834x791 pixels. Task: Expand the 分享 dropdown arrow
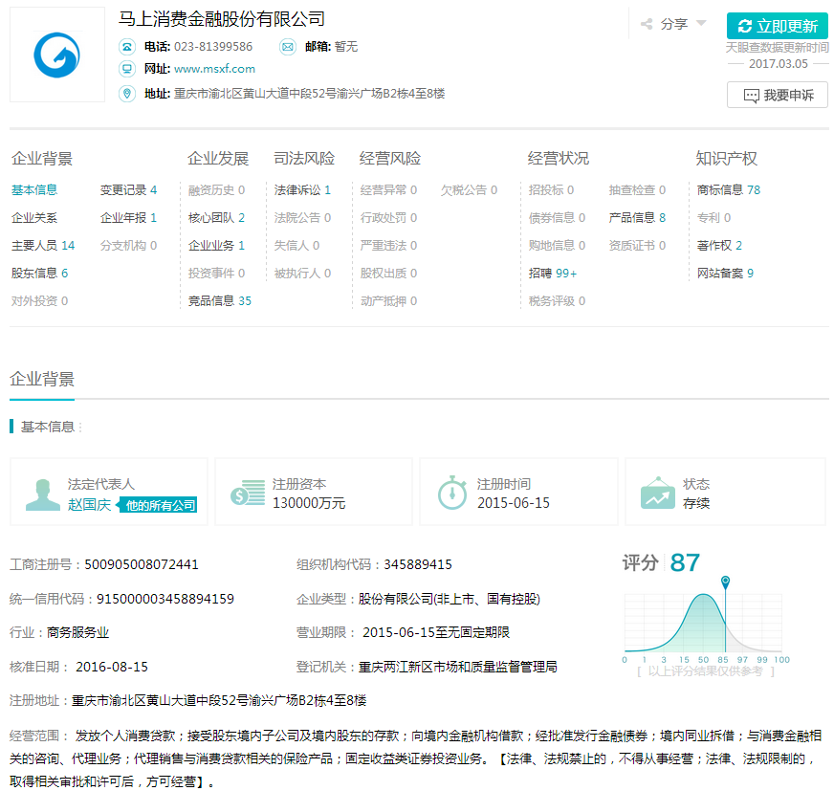click(701, 23)
